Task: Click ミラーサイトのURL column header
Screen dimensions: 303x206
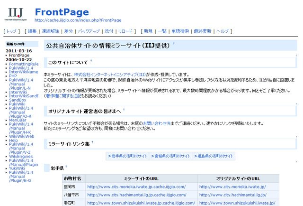Action: (142, 178)
